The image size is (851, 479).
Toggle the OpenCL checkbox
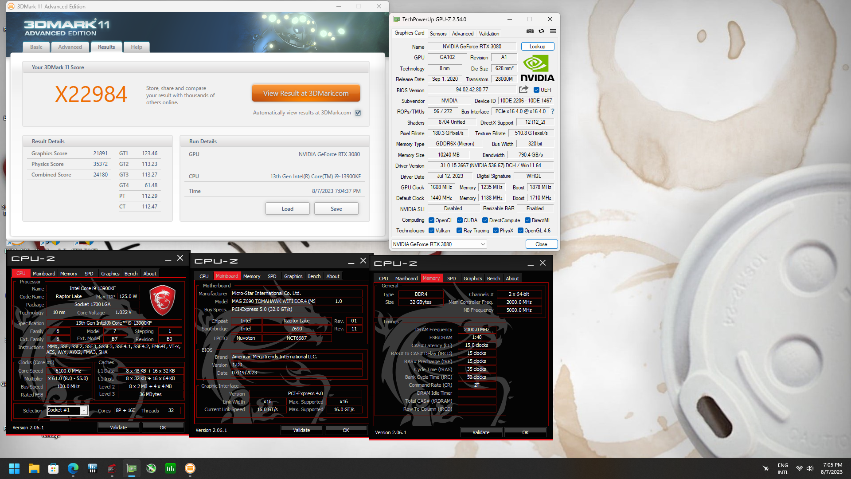pyautogui.click(x=431, y=220)
